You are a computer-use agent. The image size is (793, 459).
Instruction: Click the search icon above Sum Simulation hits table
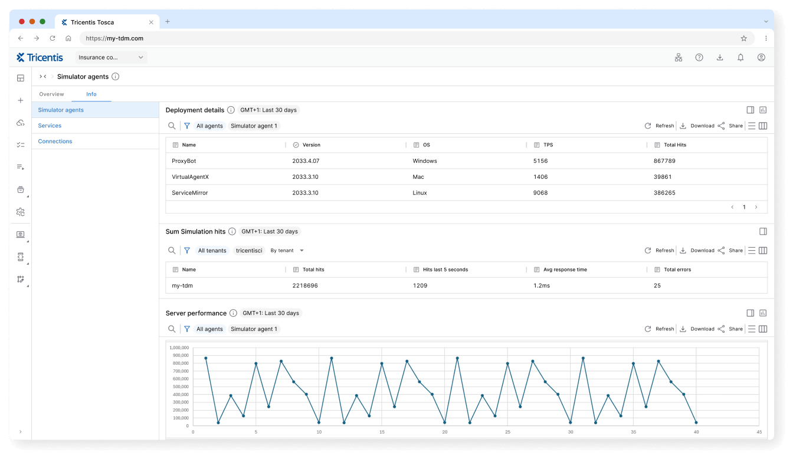(172, 250)
